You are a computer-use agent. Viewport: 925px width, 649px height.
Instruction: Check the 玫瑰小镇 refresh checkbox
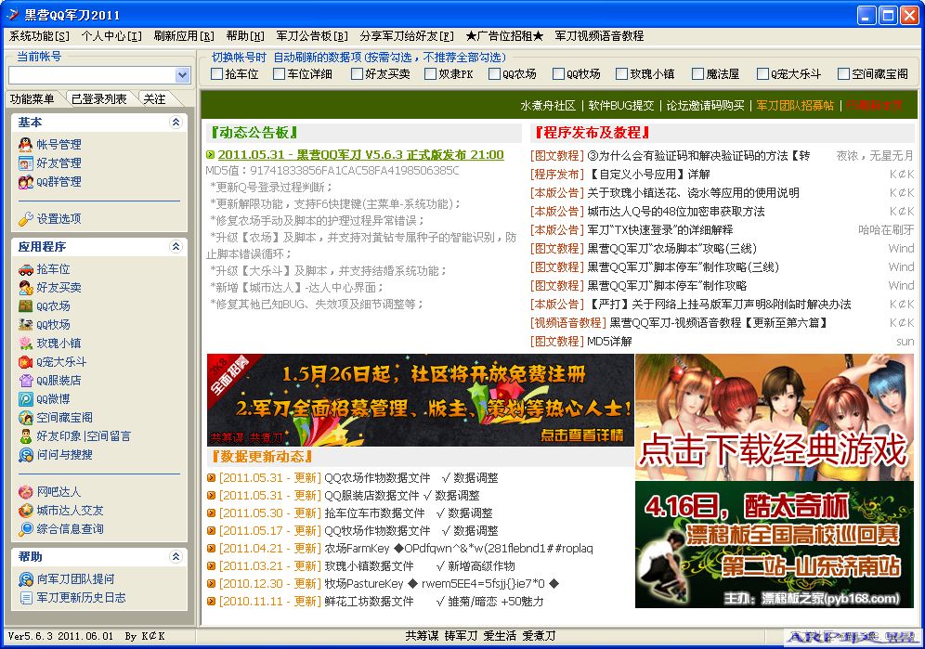click(x=621, y=73)
